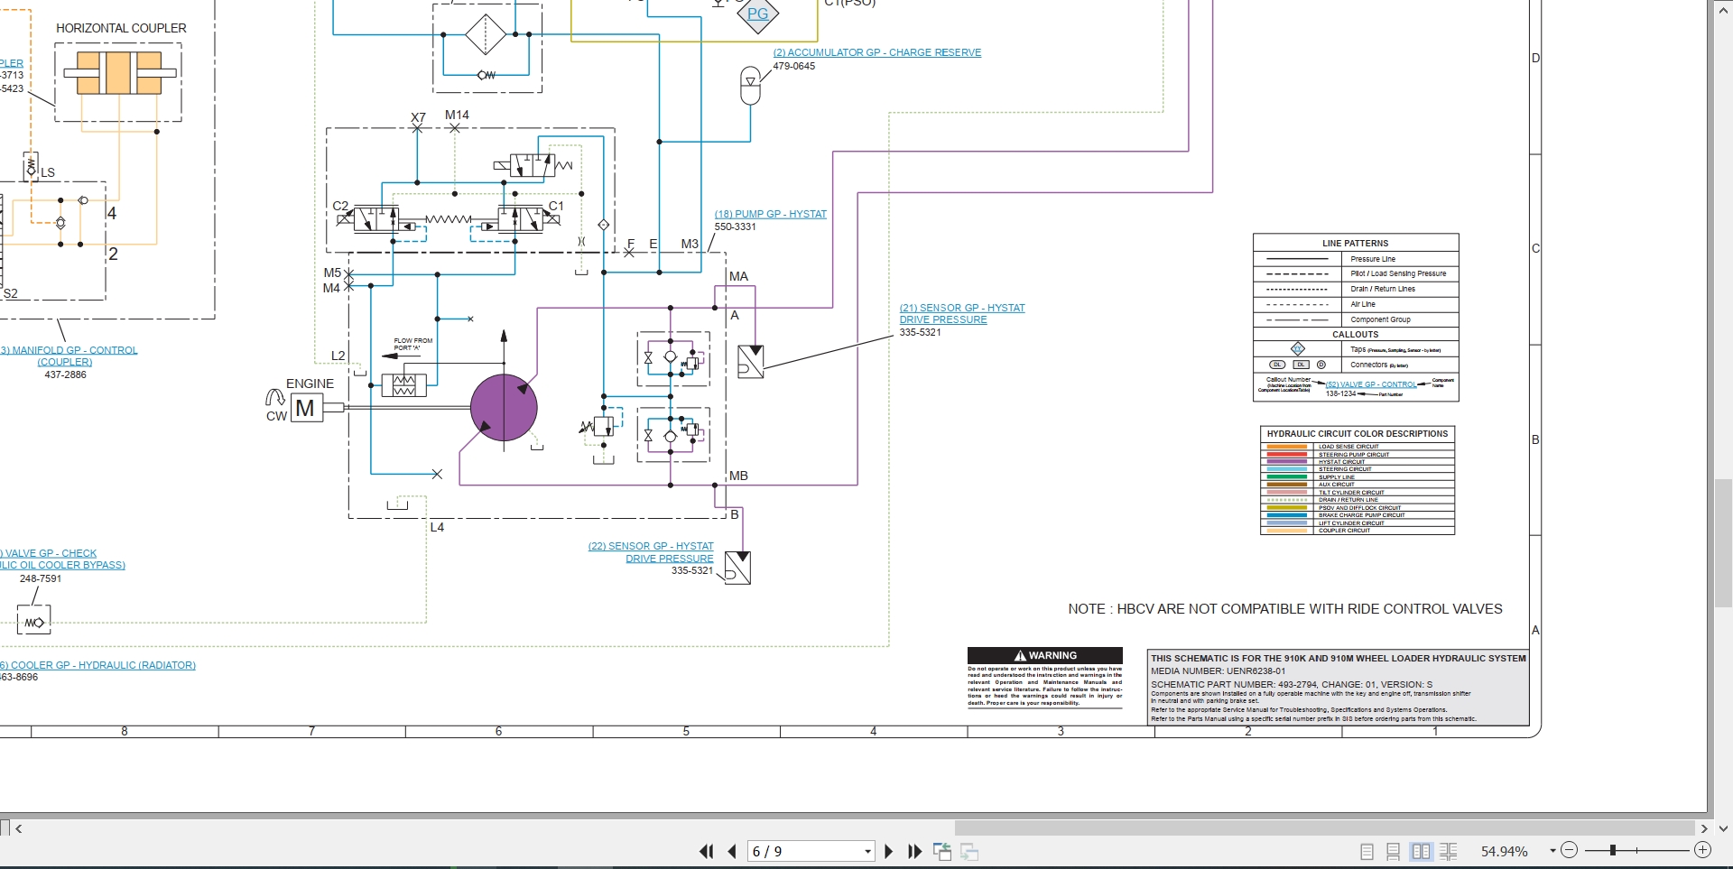The height and width of the screenshot is (869, 1733).
Task: Click the part number 550-3331
Action: tap(736, 226)
